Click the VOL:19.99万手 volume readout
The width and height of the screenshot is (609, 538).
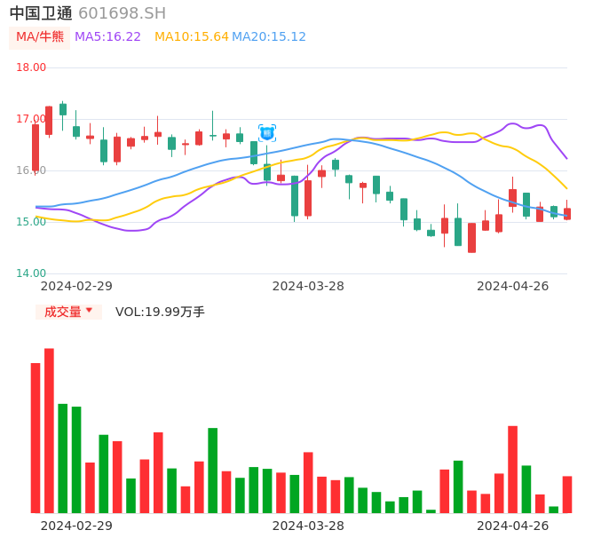coord(160,312)
